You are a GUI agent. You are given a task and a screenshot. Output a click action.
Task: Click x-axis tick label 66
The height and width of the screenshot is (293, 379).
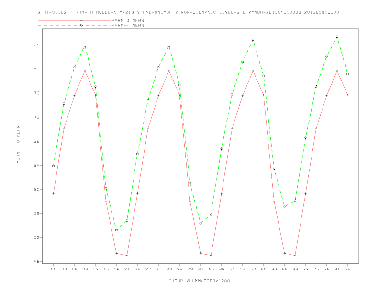pyautogui.click(x=285, y=269)
